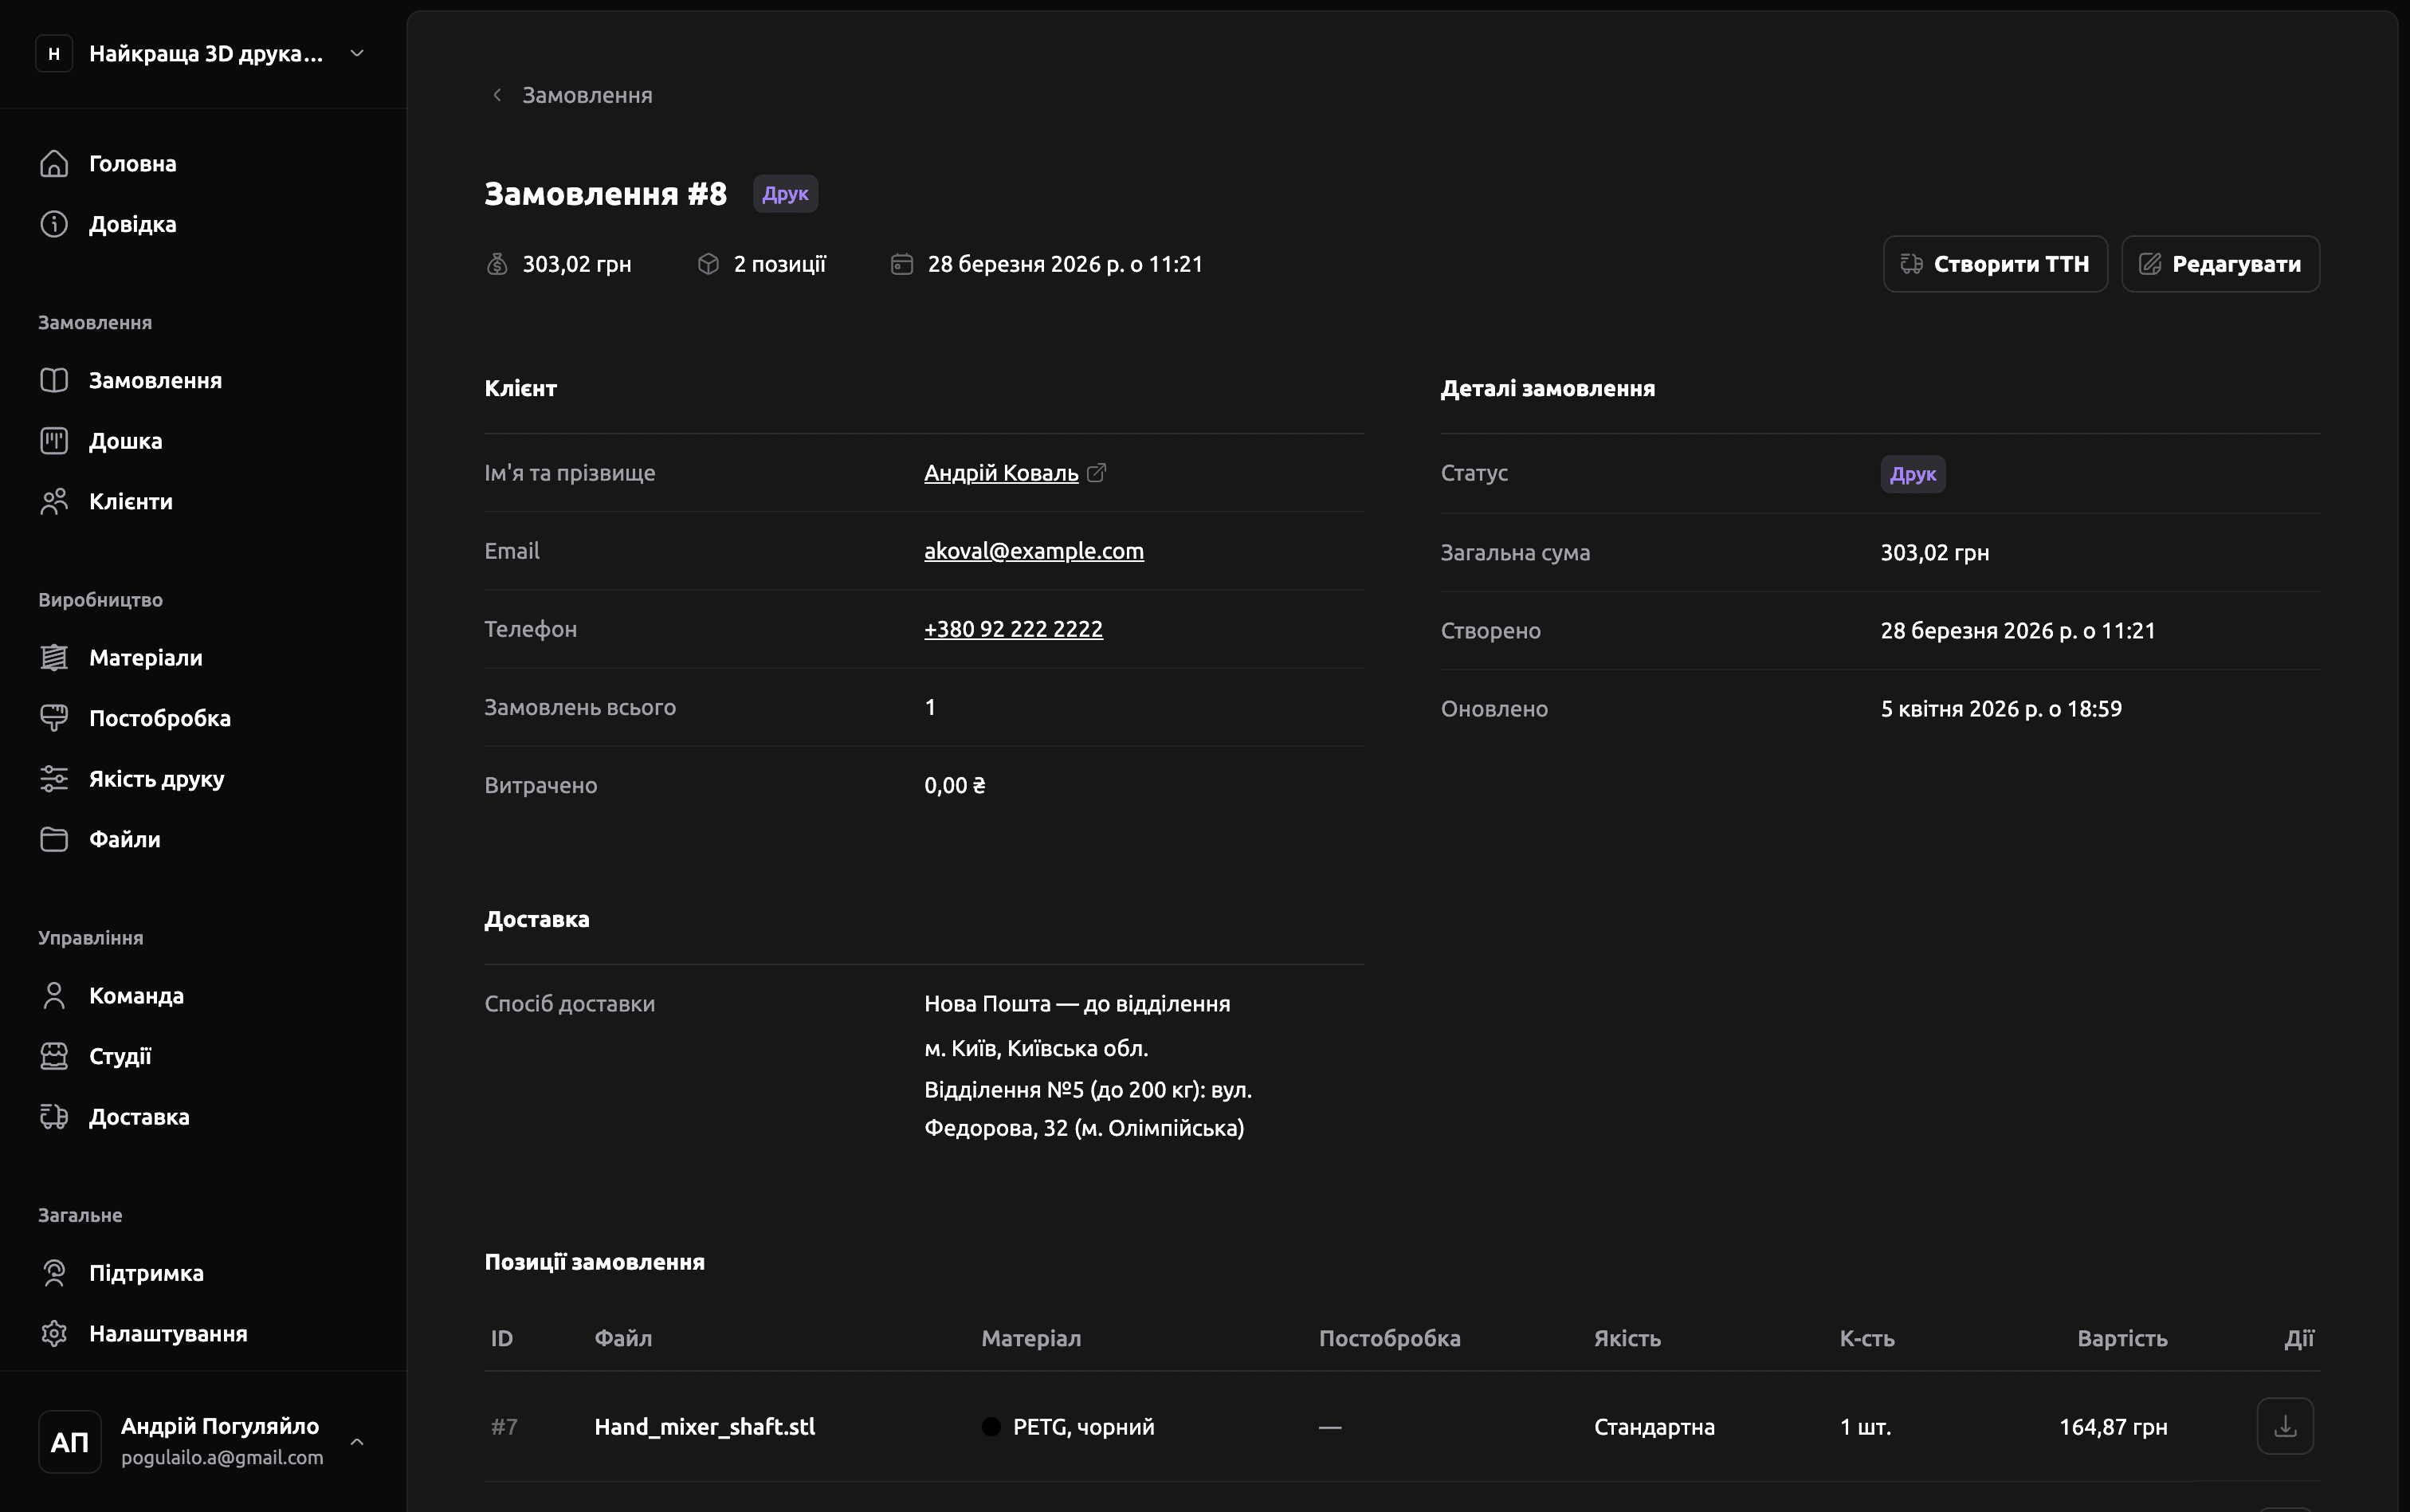Expand the Андрій Погуляйло account menu chevron
The width and height of the screenshot is (2410, 1512).
(357, 1441)
